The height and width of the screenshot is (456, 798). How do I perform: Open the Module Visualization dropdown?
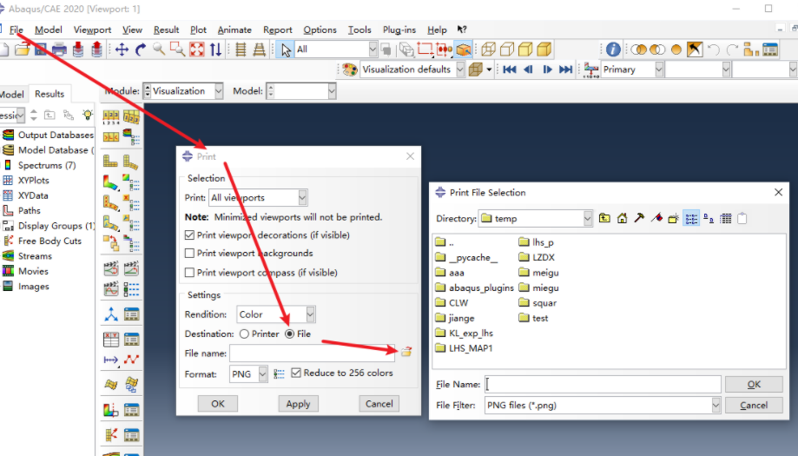pyautogui.click(x=217, y=91)
